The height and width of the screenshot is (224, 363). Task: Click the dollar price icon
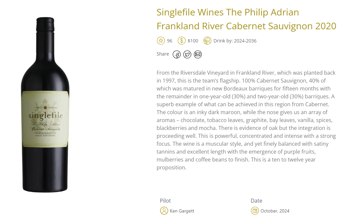(x=181, y=41)
